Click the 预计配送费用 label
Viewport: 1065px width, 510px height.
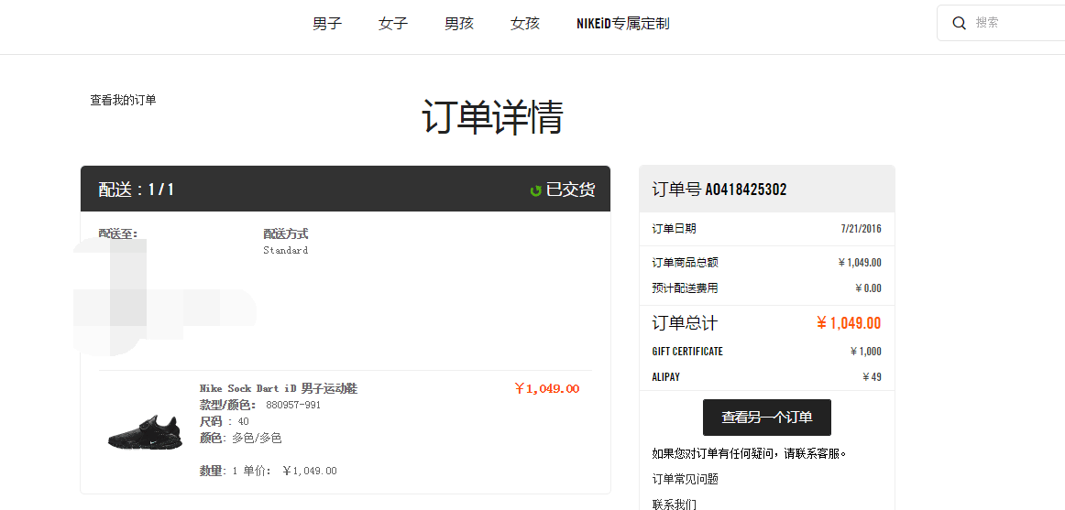coord(685,288)
